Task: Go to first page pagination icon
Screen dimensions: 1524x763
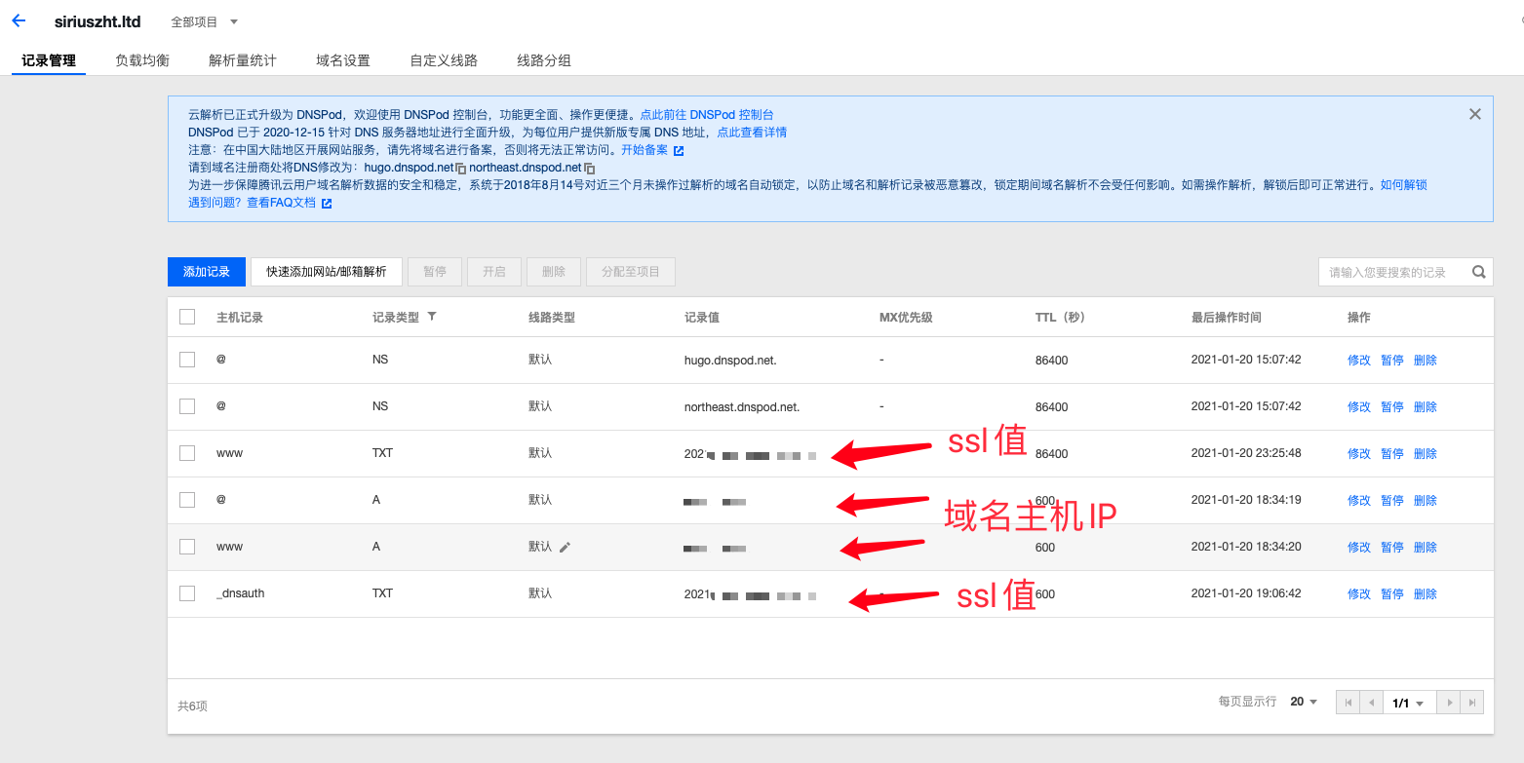Action: pyautogui.click(x=1348, y=703)
